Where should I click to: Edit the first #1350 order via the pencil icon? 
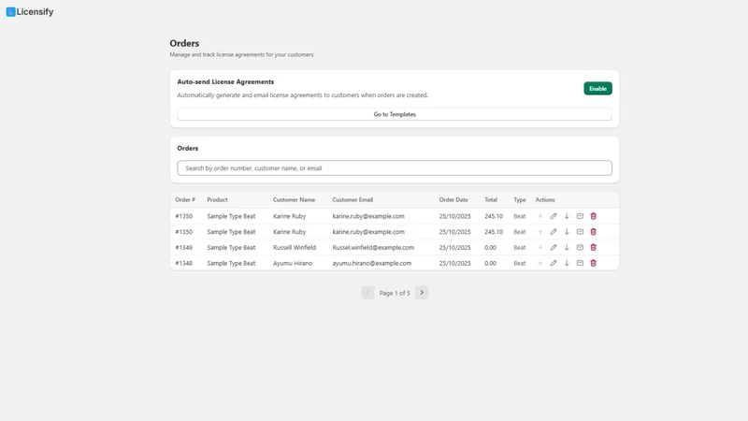tap(554, 216)
